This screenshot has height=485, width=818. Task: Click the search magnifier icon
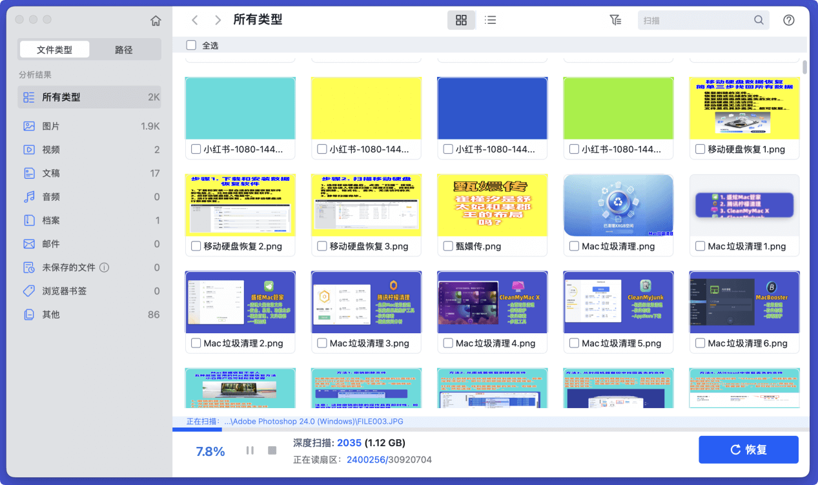(759, 20)
